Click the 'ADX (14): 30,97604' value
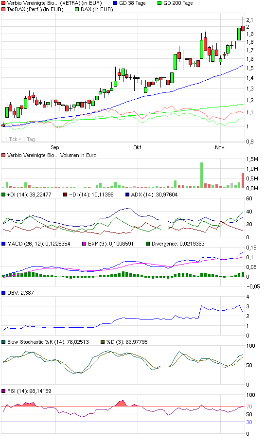This screenshot has height=444, width=265. tap(154, 195)
